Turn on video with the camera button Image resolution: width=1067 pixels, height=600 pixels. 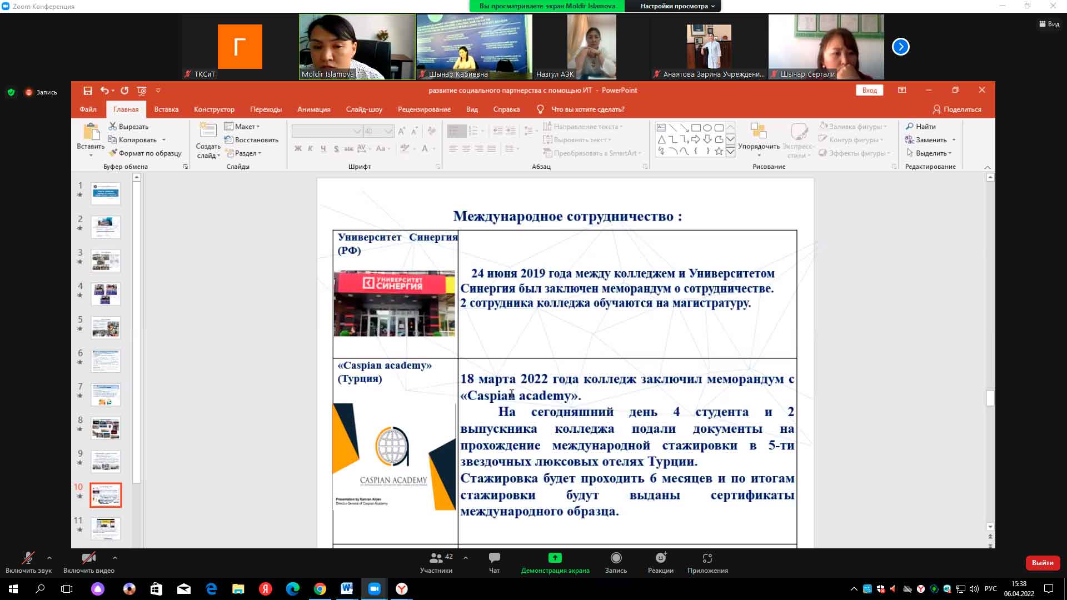point(88,558)
